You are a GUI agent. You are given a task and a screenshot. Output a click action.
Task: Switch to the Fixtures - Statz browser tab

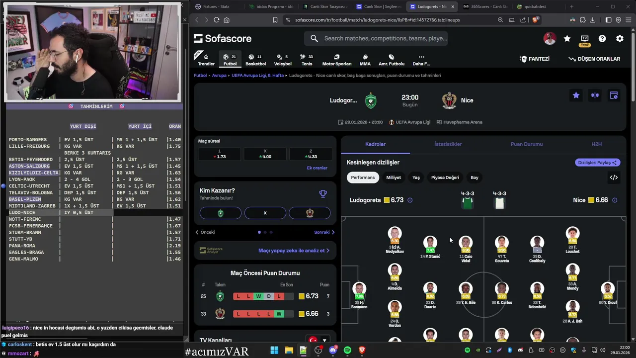point(216,6)
